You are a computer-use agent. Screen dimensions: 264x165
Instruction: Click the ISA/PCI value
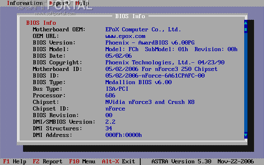117,89
